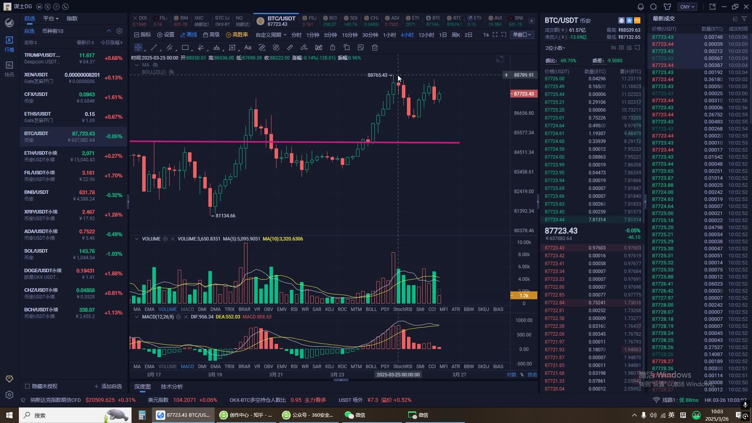Open the 平台 platform dropdown
Image resolution: width=752 pixels, height=423 pixels.
click(51, 18)
